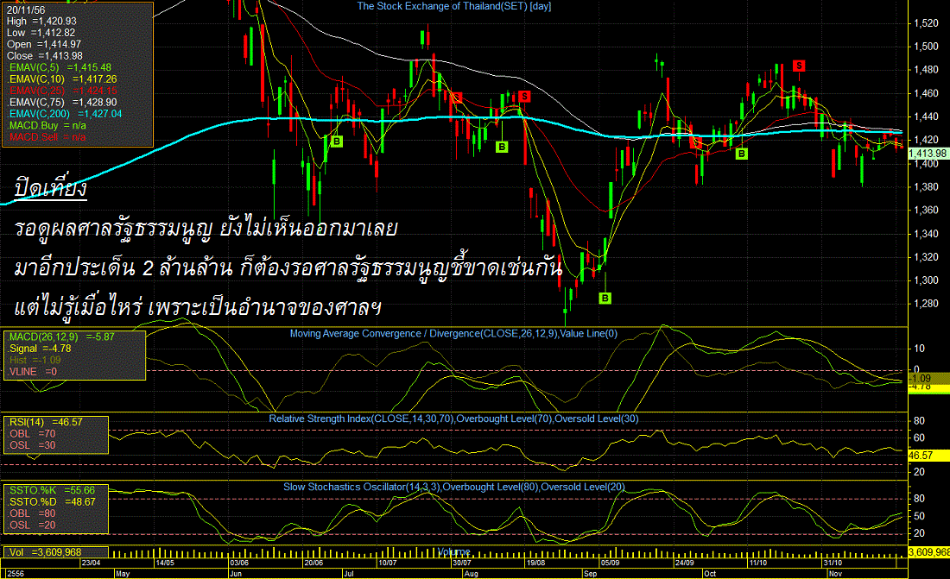950x579 pixels.
Task: Click the '1,360' price axis label
Action: [925, 211]
